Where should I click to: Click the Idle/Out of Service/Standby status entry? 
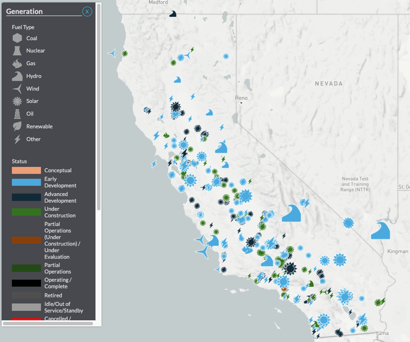(25, 307)
